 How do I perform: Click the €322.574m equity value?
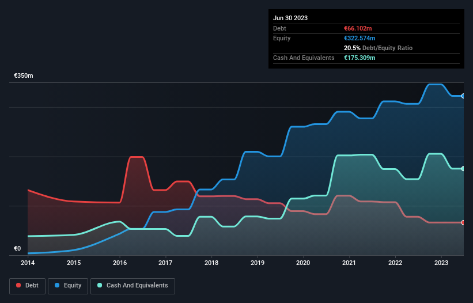(x=360, y=38)
